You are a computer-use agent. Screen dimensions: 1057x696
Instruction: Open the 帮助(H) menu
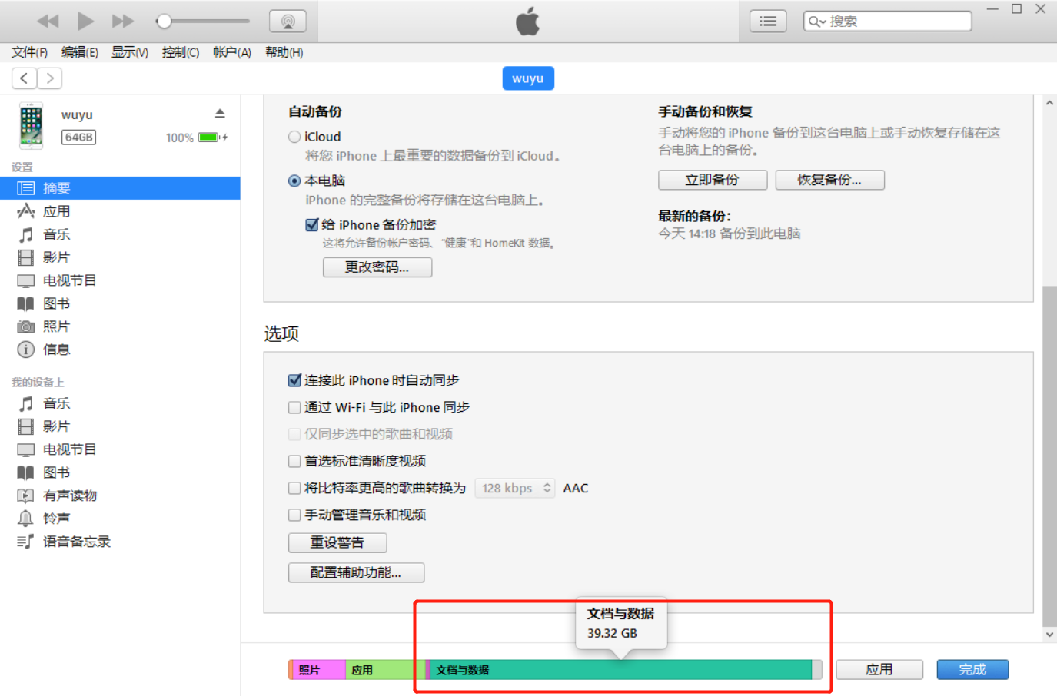coord(284,52)
